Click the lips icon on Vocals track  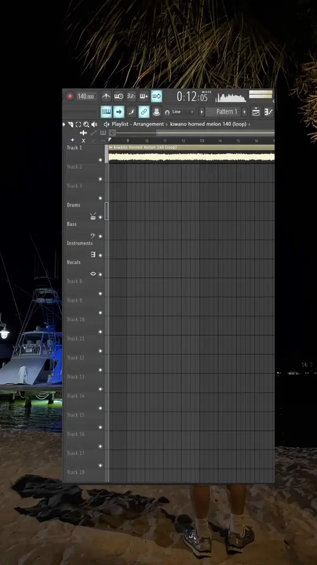[93, 274]
